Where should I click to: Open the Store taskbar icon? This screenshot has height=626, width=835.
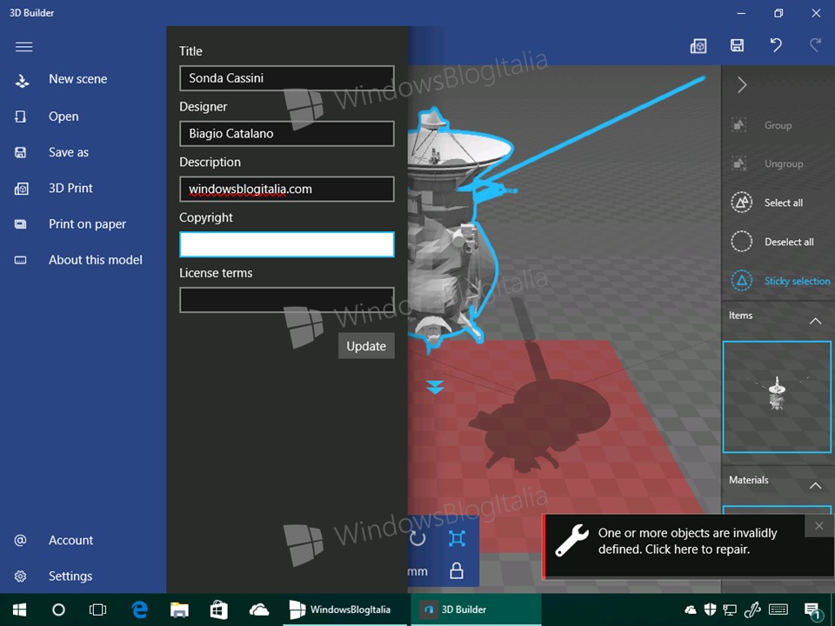(219, 609)
